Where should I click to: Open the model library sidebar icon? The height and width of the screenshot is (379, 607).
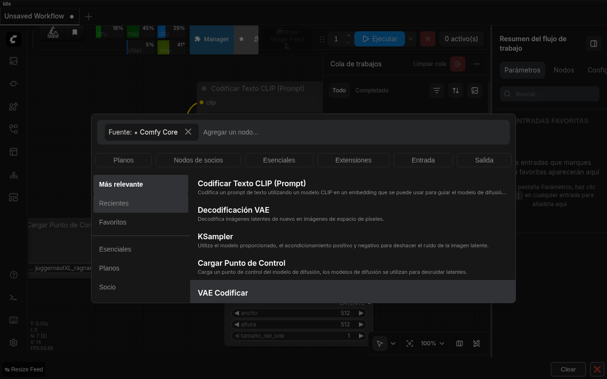click(14, 107)
